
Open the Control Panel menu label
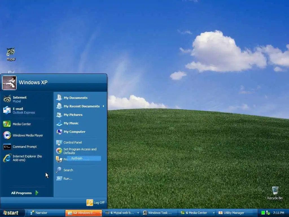coord(73,142)
